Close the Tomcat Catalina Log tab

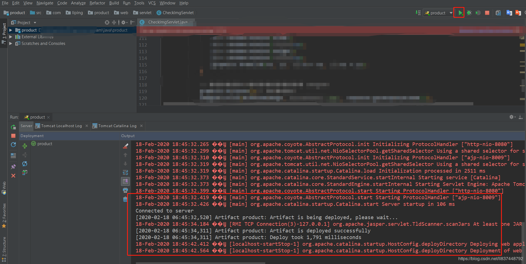(x=141, y=126)
